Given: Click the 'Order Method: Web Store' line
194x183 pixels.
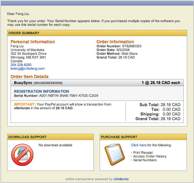Looking at the screenshot, I should tap(117, 54).
